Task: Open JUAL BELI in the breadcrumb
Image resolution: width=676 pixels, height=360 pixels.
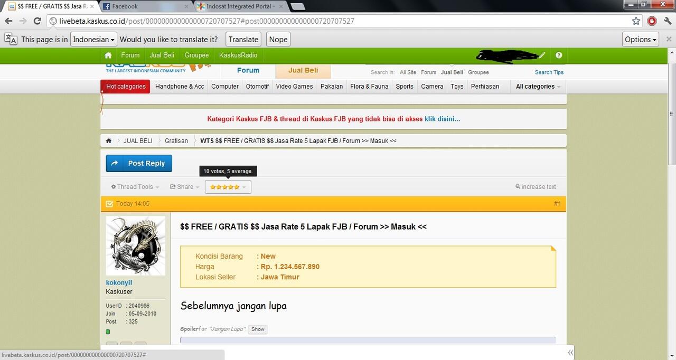Action: coord(138,141)
